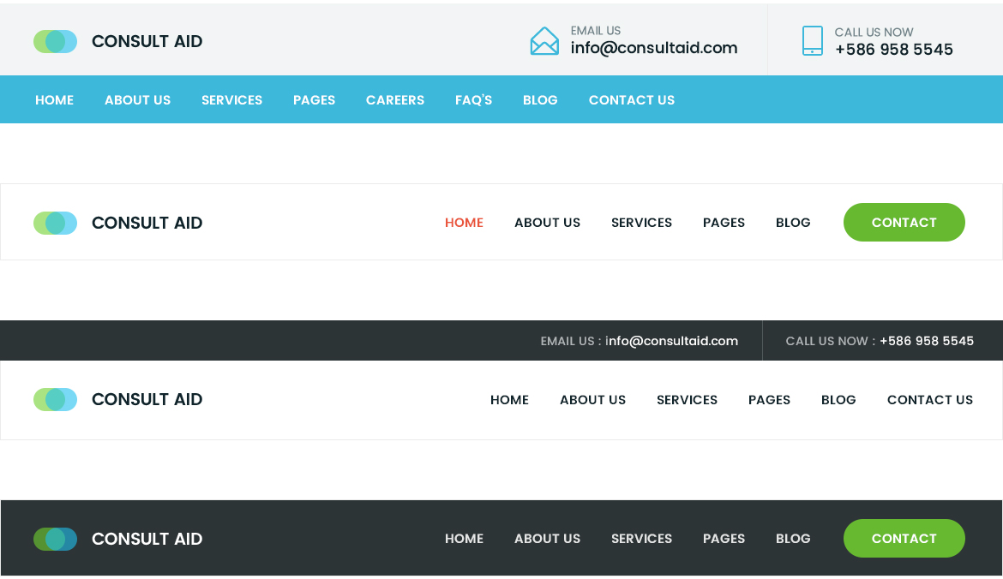Go to Blog in the dark bottom header
This screenshot has width=1003, height=579.
(793, 539)
